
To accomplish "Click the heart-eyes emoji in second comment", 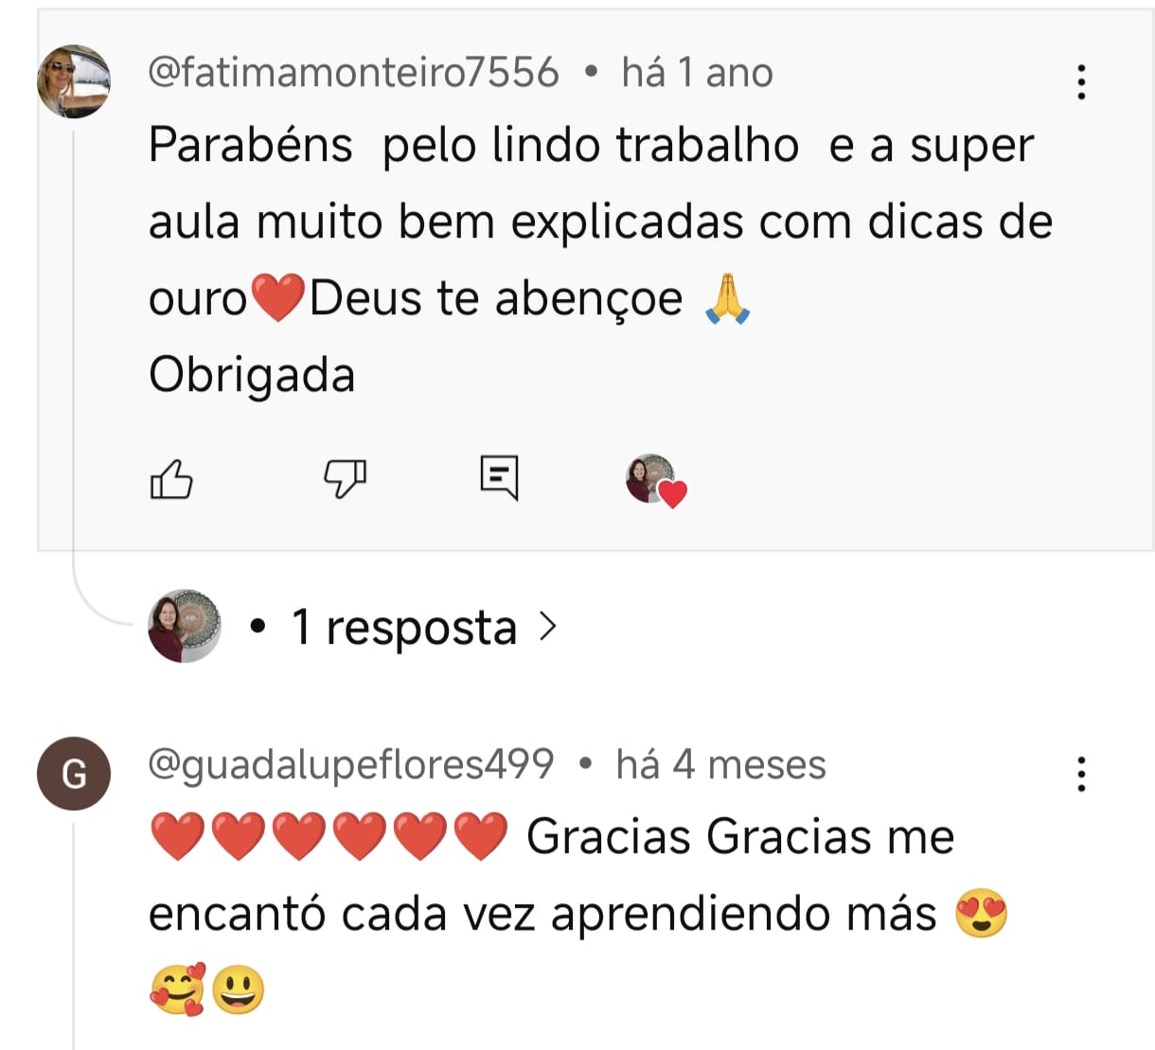I will coord(981,914).
